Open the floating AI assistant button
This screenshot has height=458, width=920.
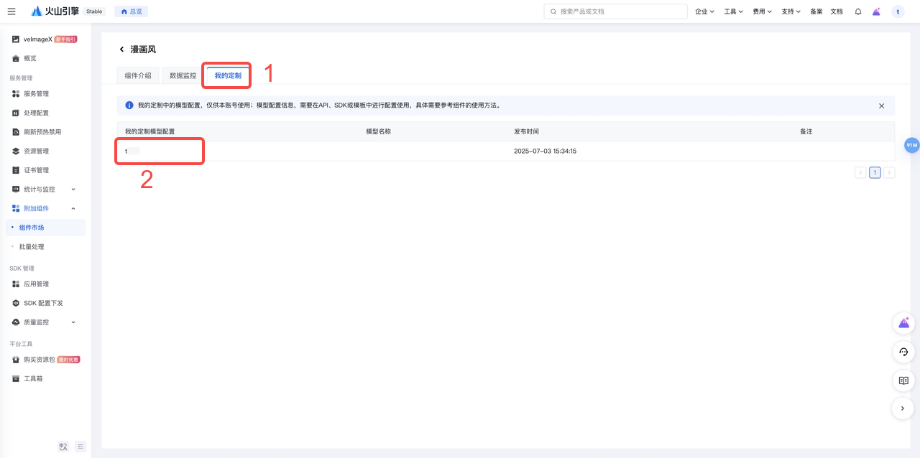(x=903, y=323)
